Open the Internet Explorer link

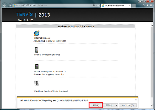pyautogui.click(x=42, y=38)
